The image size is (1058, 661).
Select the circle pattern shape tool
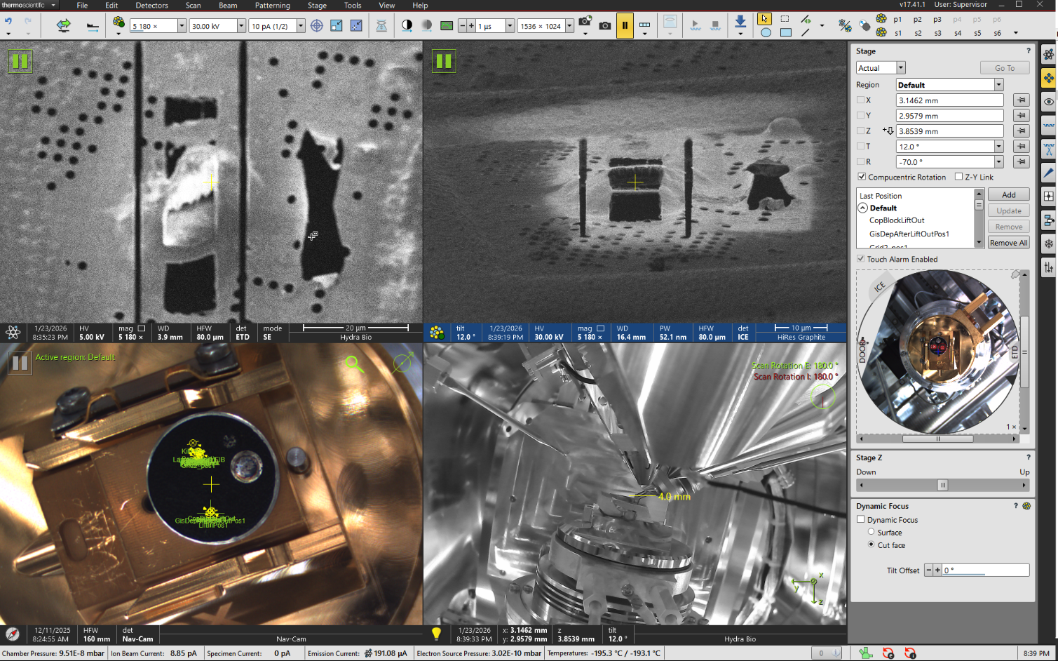[766, 32]
